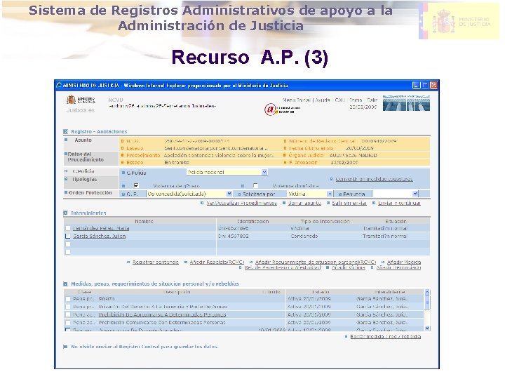
Task: Click the Justicia.es text under logo
Action: tap(81, 110)
